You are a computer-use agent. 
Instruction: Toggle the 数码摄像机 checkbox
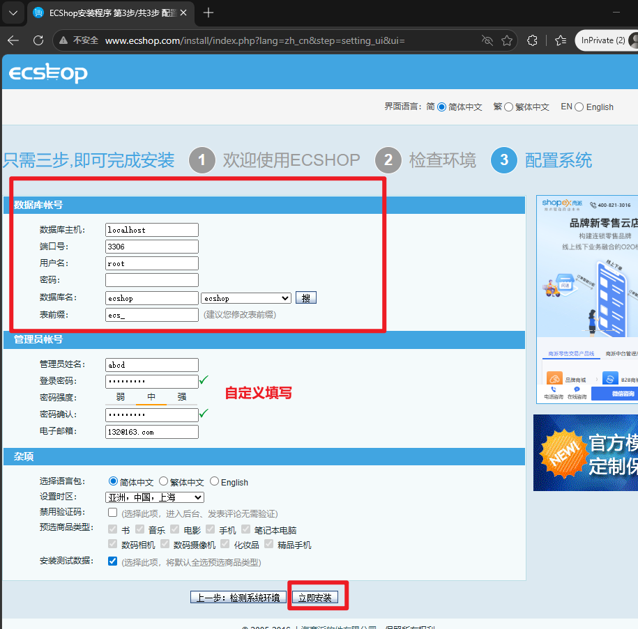(165, 543)
